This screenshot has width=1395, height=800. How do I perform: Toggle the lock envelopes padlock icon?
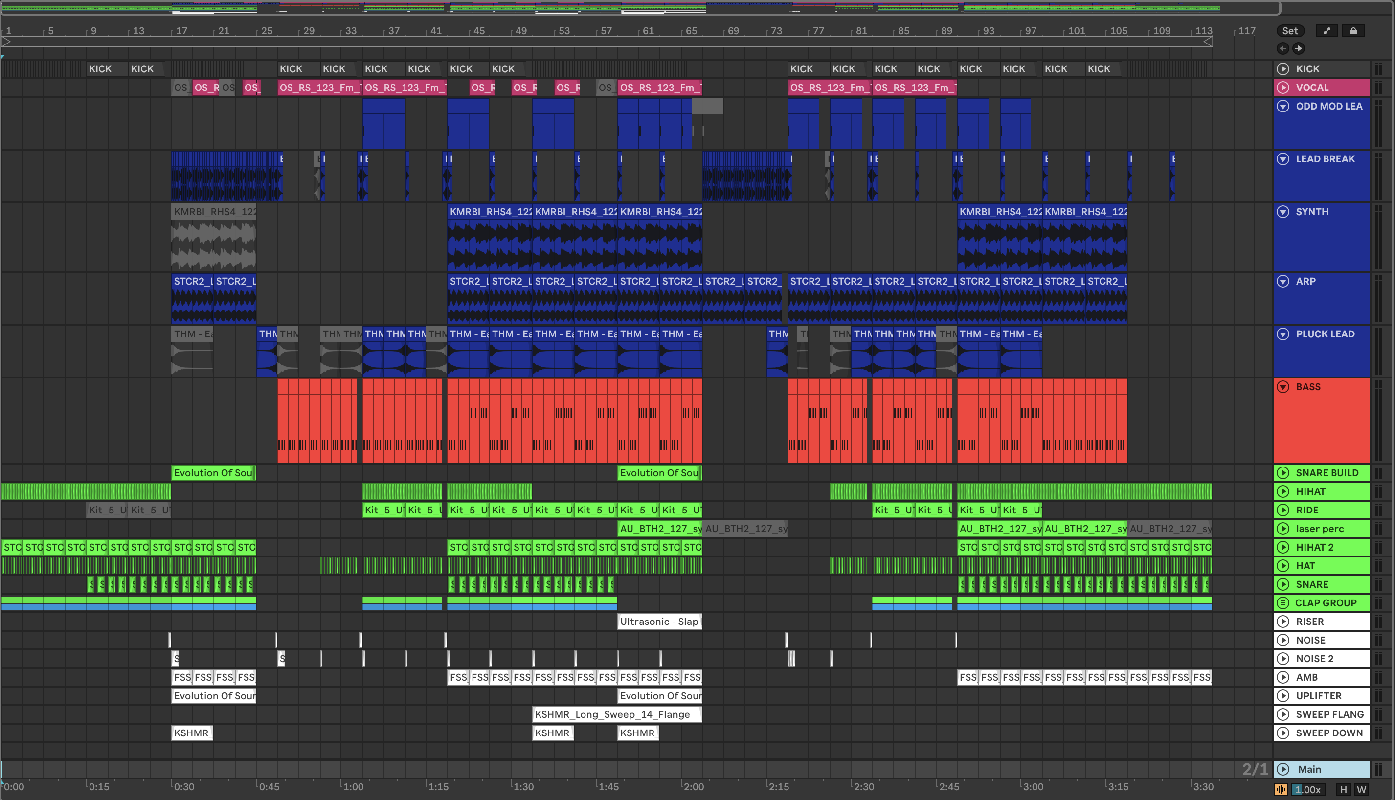point(1353,31)
